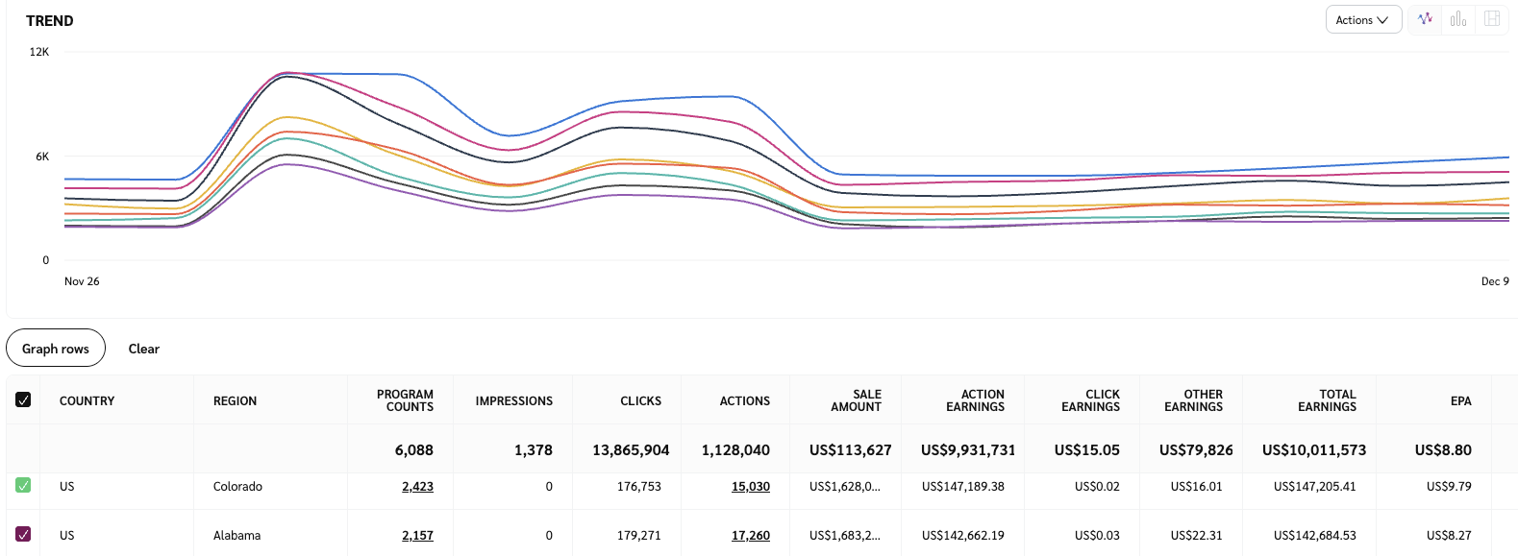Open the Actions dropdown

(x=1362, y=20)
